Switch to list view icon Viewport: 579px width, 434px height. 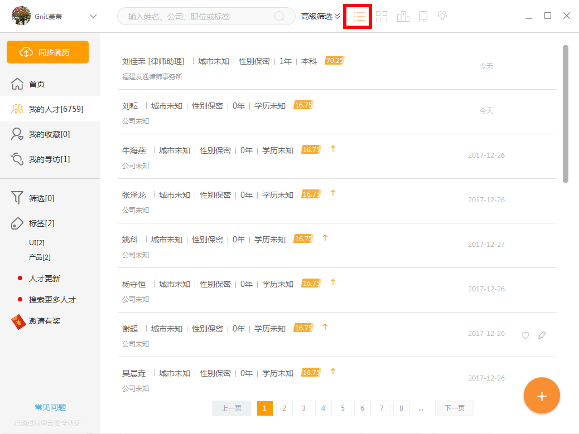pyautogui.click(x=359, y=17)
